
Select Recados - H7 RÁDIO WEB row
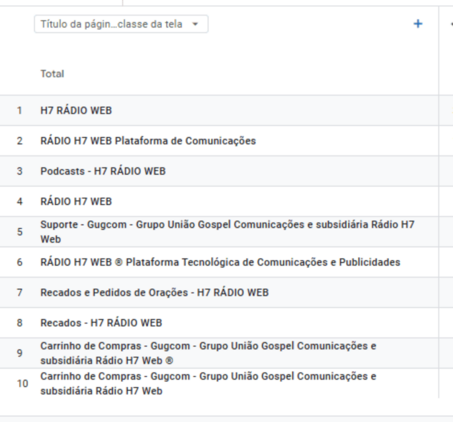point(101,323)
